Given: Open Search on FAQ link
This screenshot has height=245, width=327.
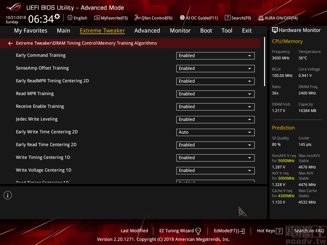Looking at the screenshot, I should click(309, 231).
